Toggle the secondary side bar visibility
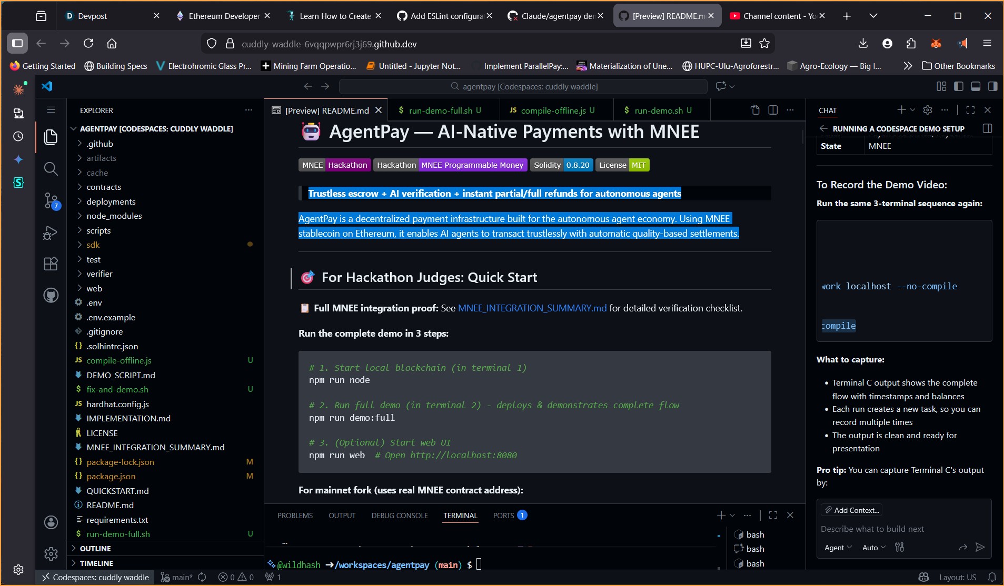Image resolution: width=1004 pixels, height=586 pixels. 993,86
